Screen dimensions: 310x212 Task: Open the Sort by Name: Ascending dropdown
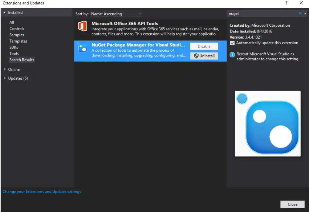coord(116,14)
